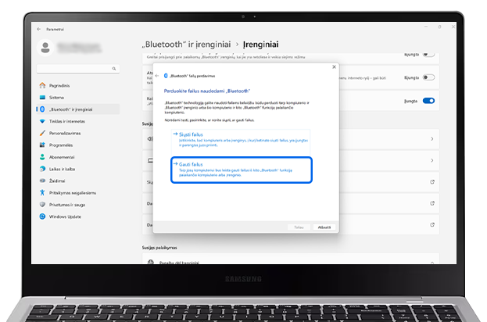Screen dimensions: 487x322
Task: Click the Windows Update icon
Action: tap(43, 216)
